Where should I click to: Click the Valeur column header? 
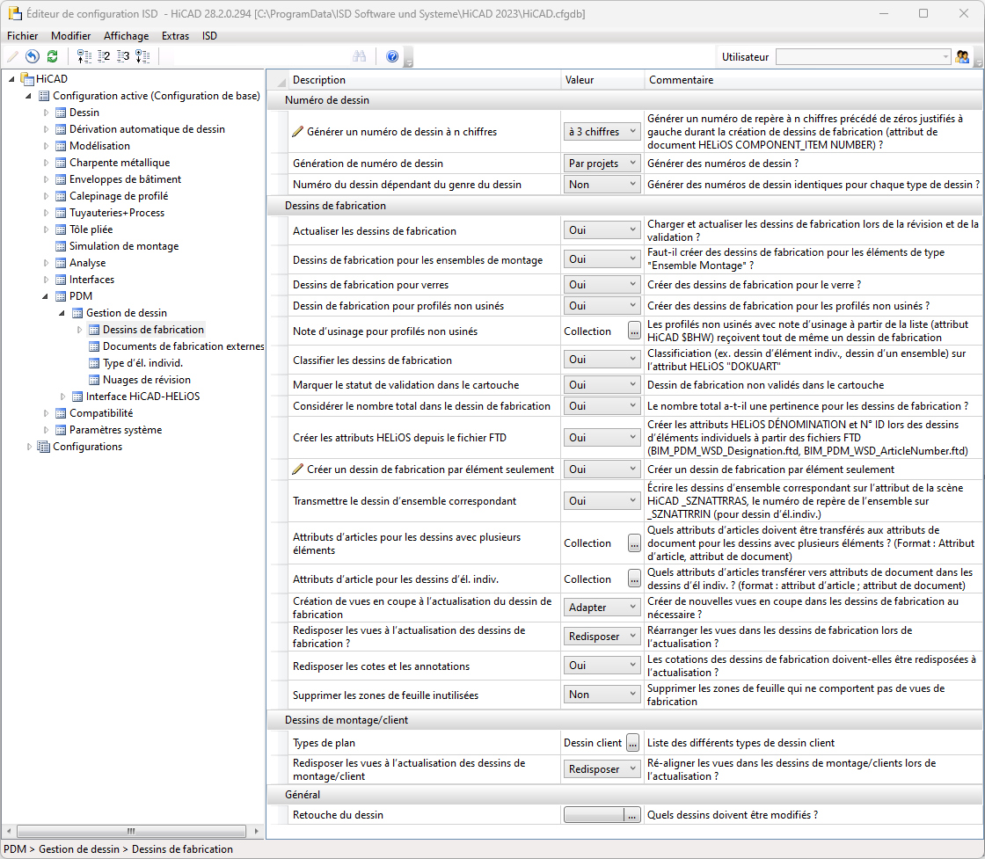[x=602, y=80]
